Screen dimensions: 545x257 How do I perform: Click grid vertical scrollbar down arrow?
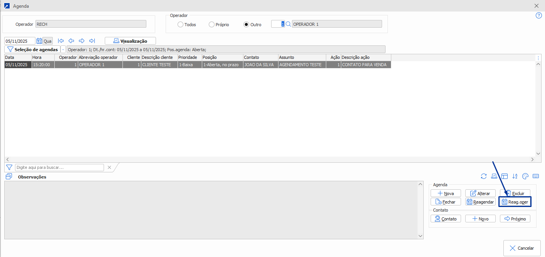coord(538,154)
